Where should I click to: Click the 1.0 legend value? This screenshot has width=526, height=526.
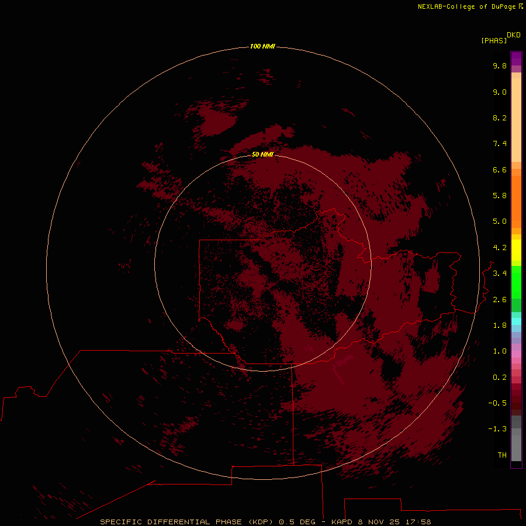(500, 351)
